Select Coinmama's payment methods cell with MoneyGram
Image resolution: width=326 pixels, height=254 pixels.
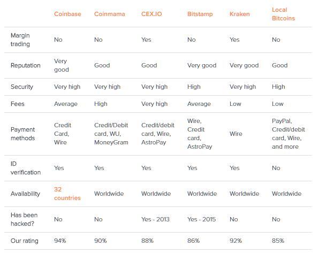tap(111, 134)
